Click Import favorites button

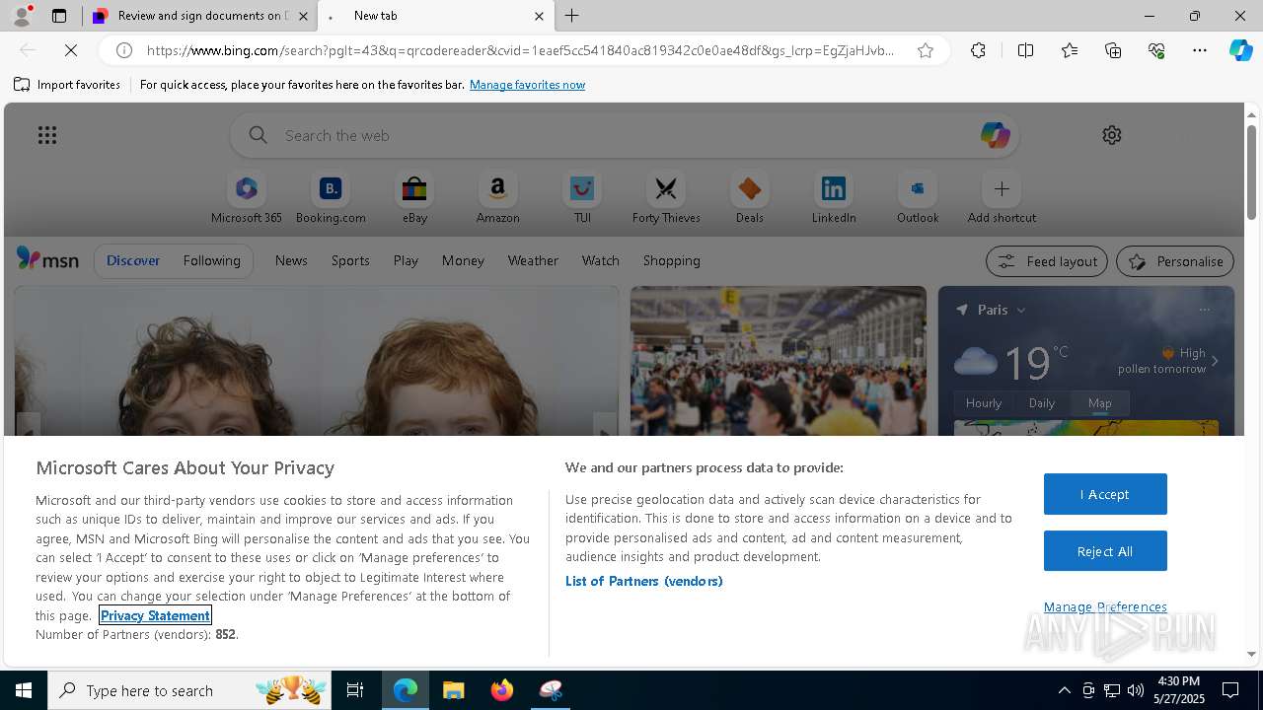67,85
